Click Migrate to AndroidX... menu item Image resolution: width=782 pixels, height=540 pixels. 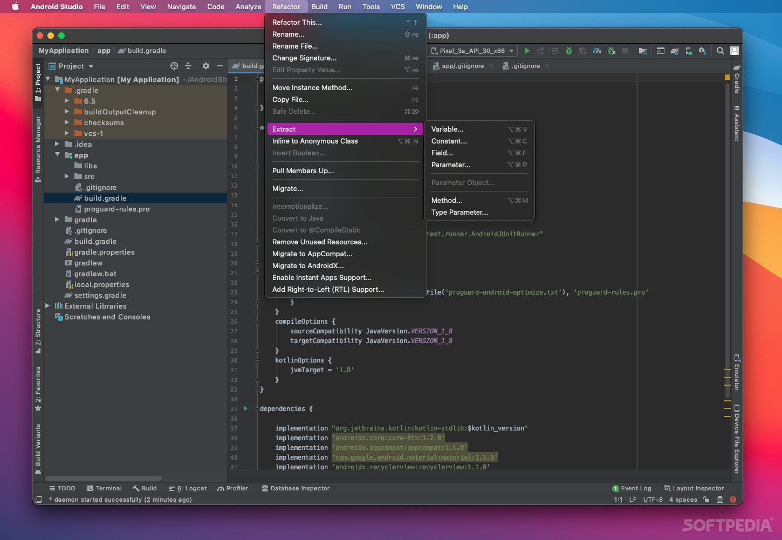coord(346,265)
